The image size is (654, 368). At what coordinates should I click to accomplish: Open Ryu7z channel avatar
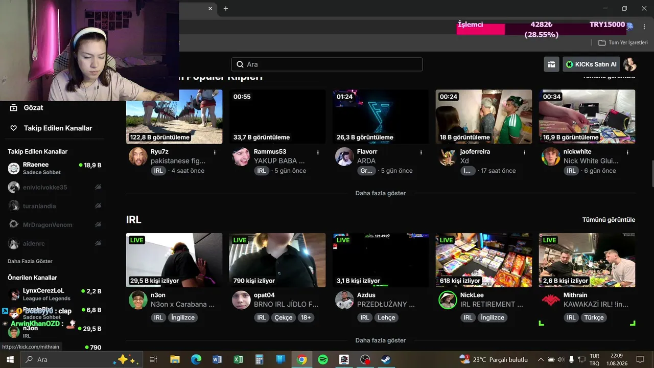[x=138, y=156]
